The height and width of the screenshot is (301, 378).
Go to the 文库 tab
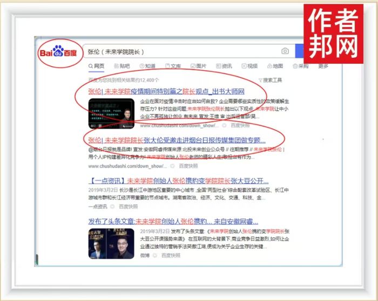(173, 66)
